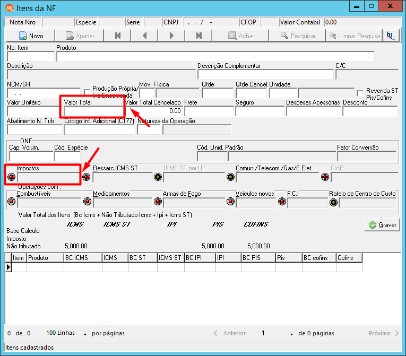Click the Medicamentos round button
This screenshot has width=406, height=356.
coord(87,202)
